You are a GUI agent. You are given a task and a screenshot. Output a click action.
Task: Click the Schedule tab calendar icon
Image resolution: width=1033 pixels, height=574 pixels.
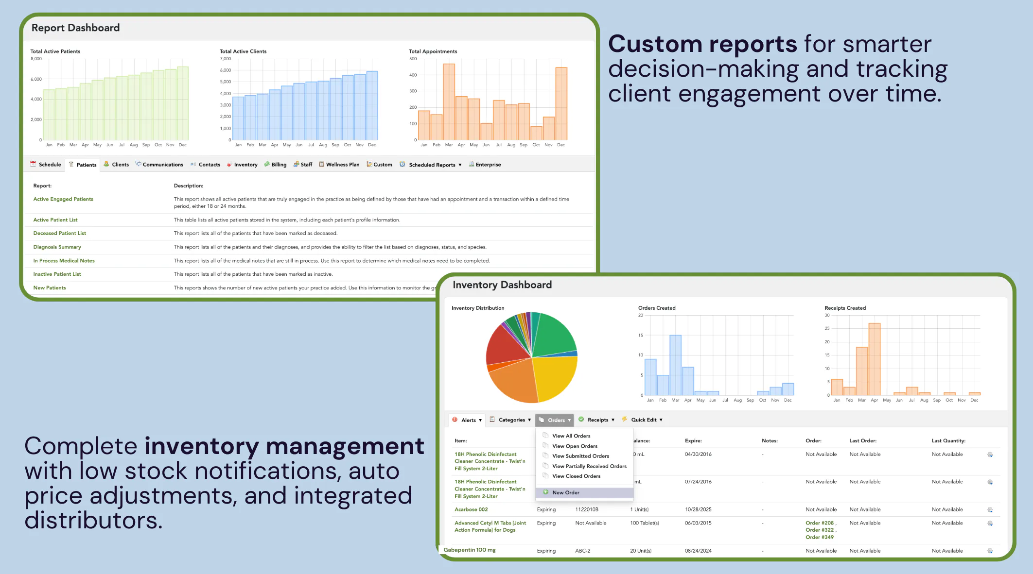[x=33, y=164]
